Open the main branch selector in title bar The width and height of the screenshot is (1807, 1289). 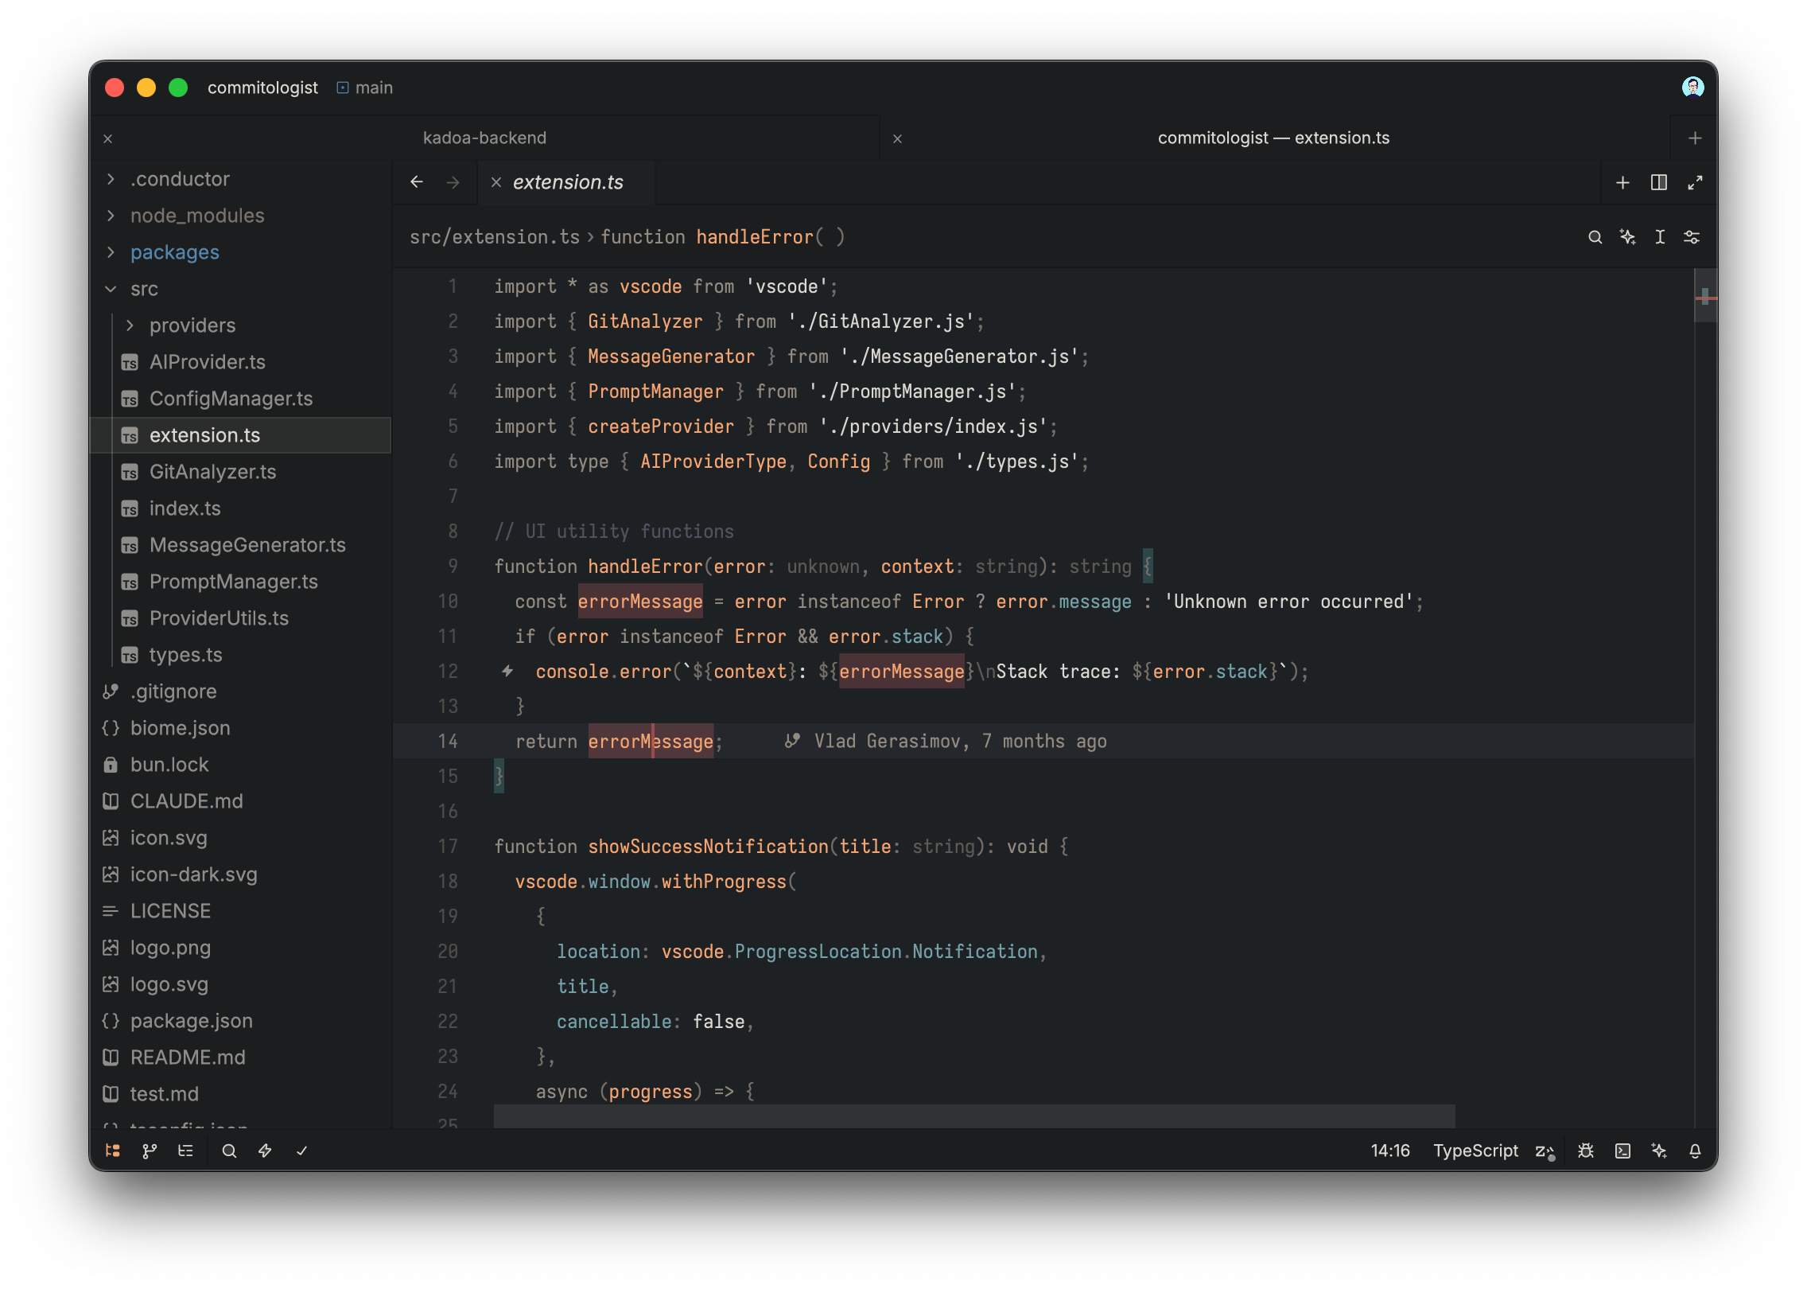[365, 88]
